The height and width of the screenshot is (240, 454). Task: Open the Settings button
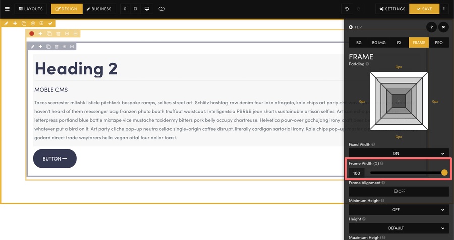[392, 9]
